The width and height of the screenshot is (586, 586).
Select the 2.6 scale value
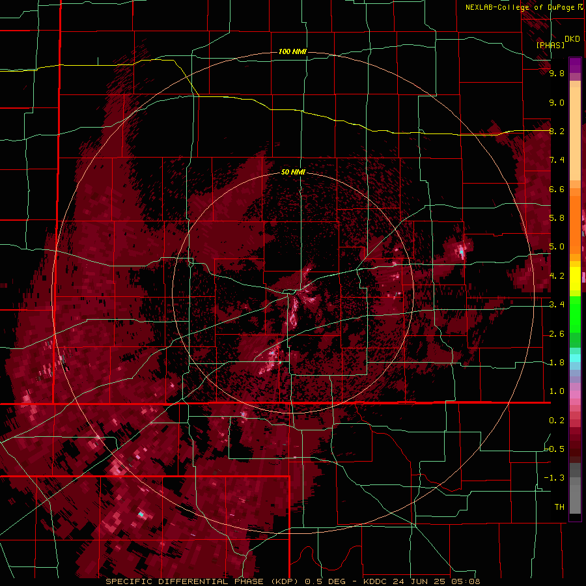tap(557, 334)
